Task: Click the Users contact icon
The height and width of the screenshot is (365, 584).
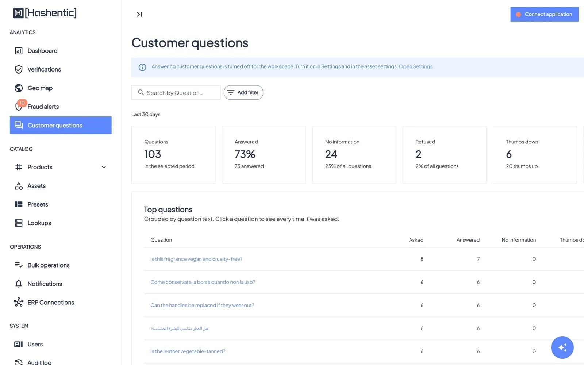Action: click(19, 344)
